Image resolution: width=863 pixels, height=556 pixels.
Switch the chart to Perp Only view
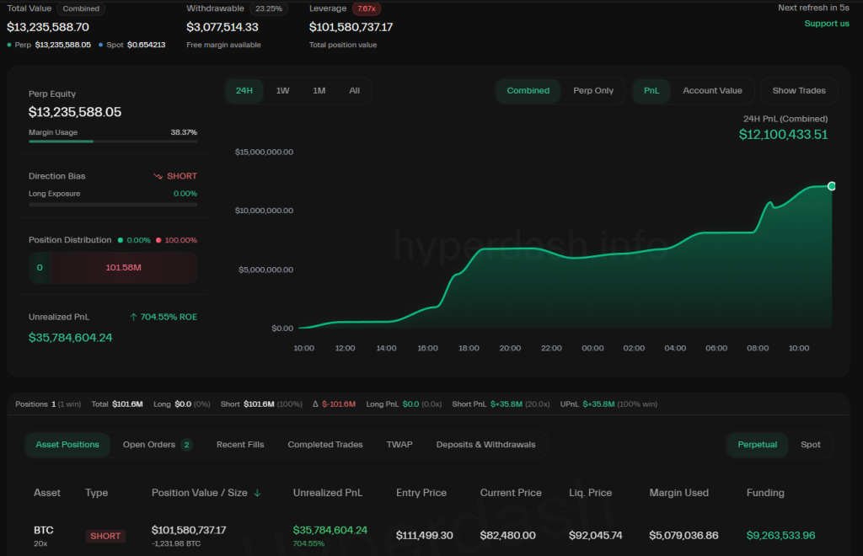click(593, 90)
